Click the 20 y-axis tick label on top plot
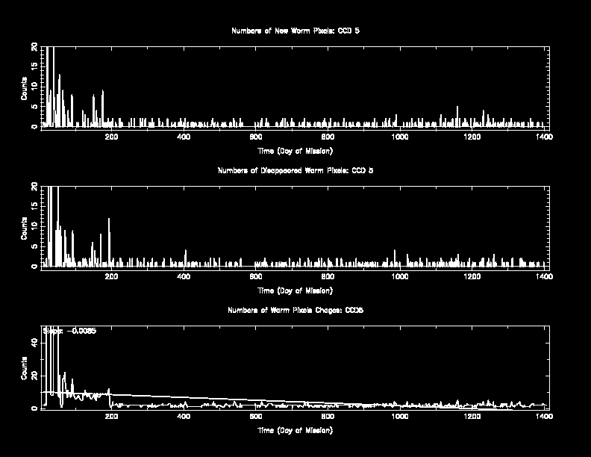The height and width of the screenshot is (457, 591). (34, 47)
